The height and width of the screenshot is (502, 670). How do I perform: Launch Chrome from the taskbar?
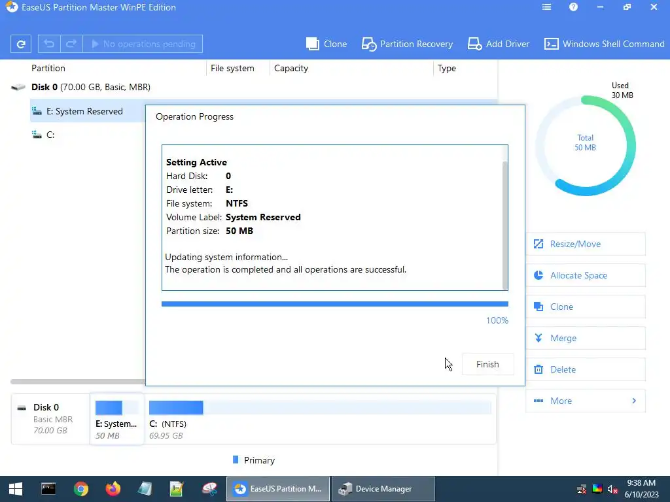click(x=80, y=489)
